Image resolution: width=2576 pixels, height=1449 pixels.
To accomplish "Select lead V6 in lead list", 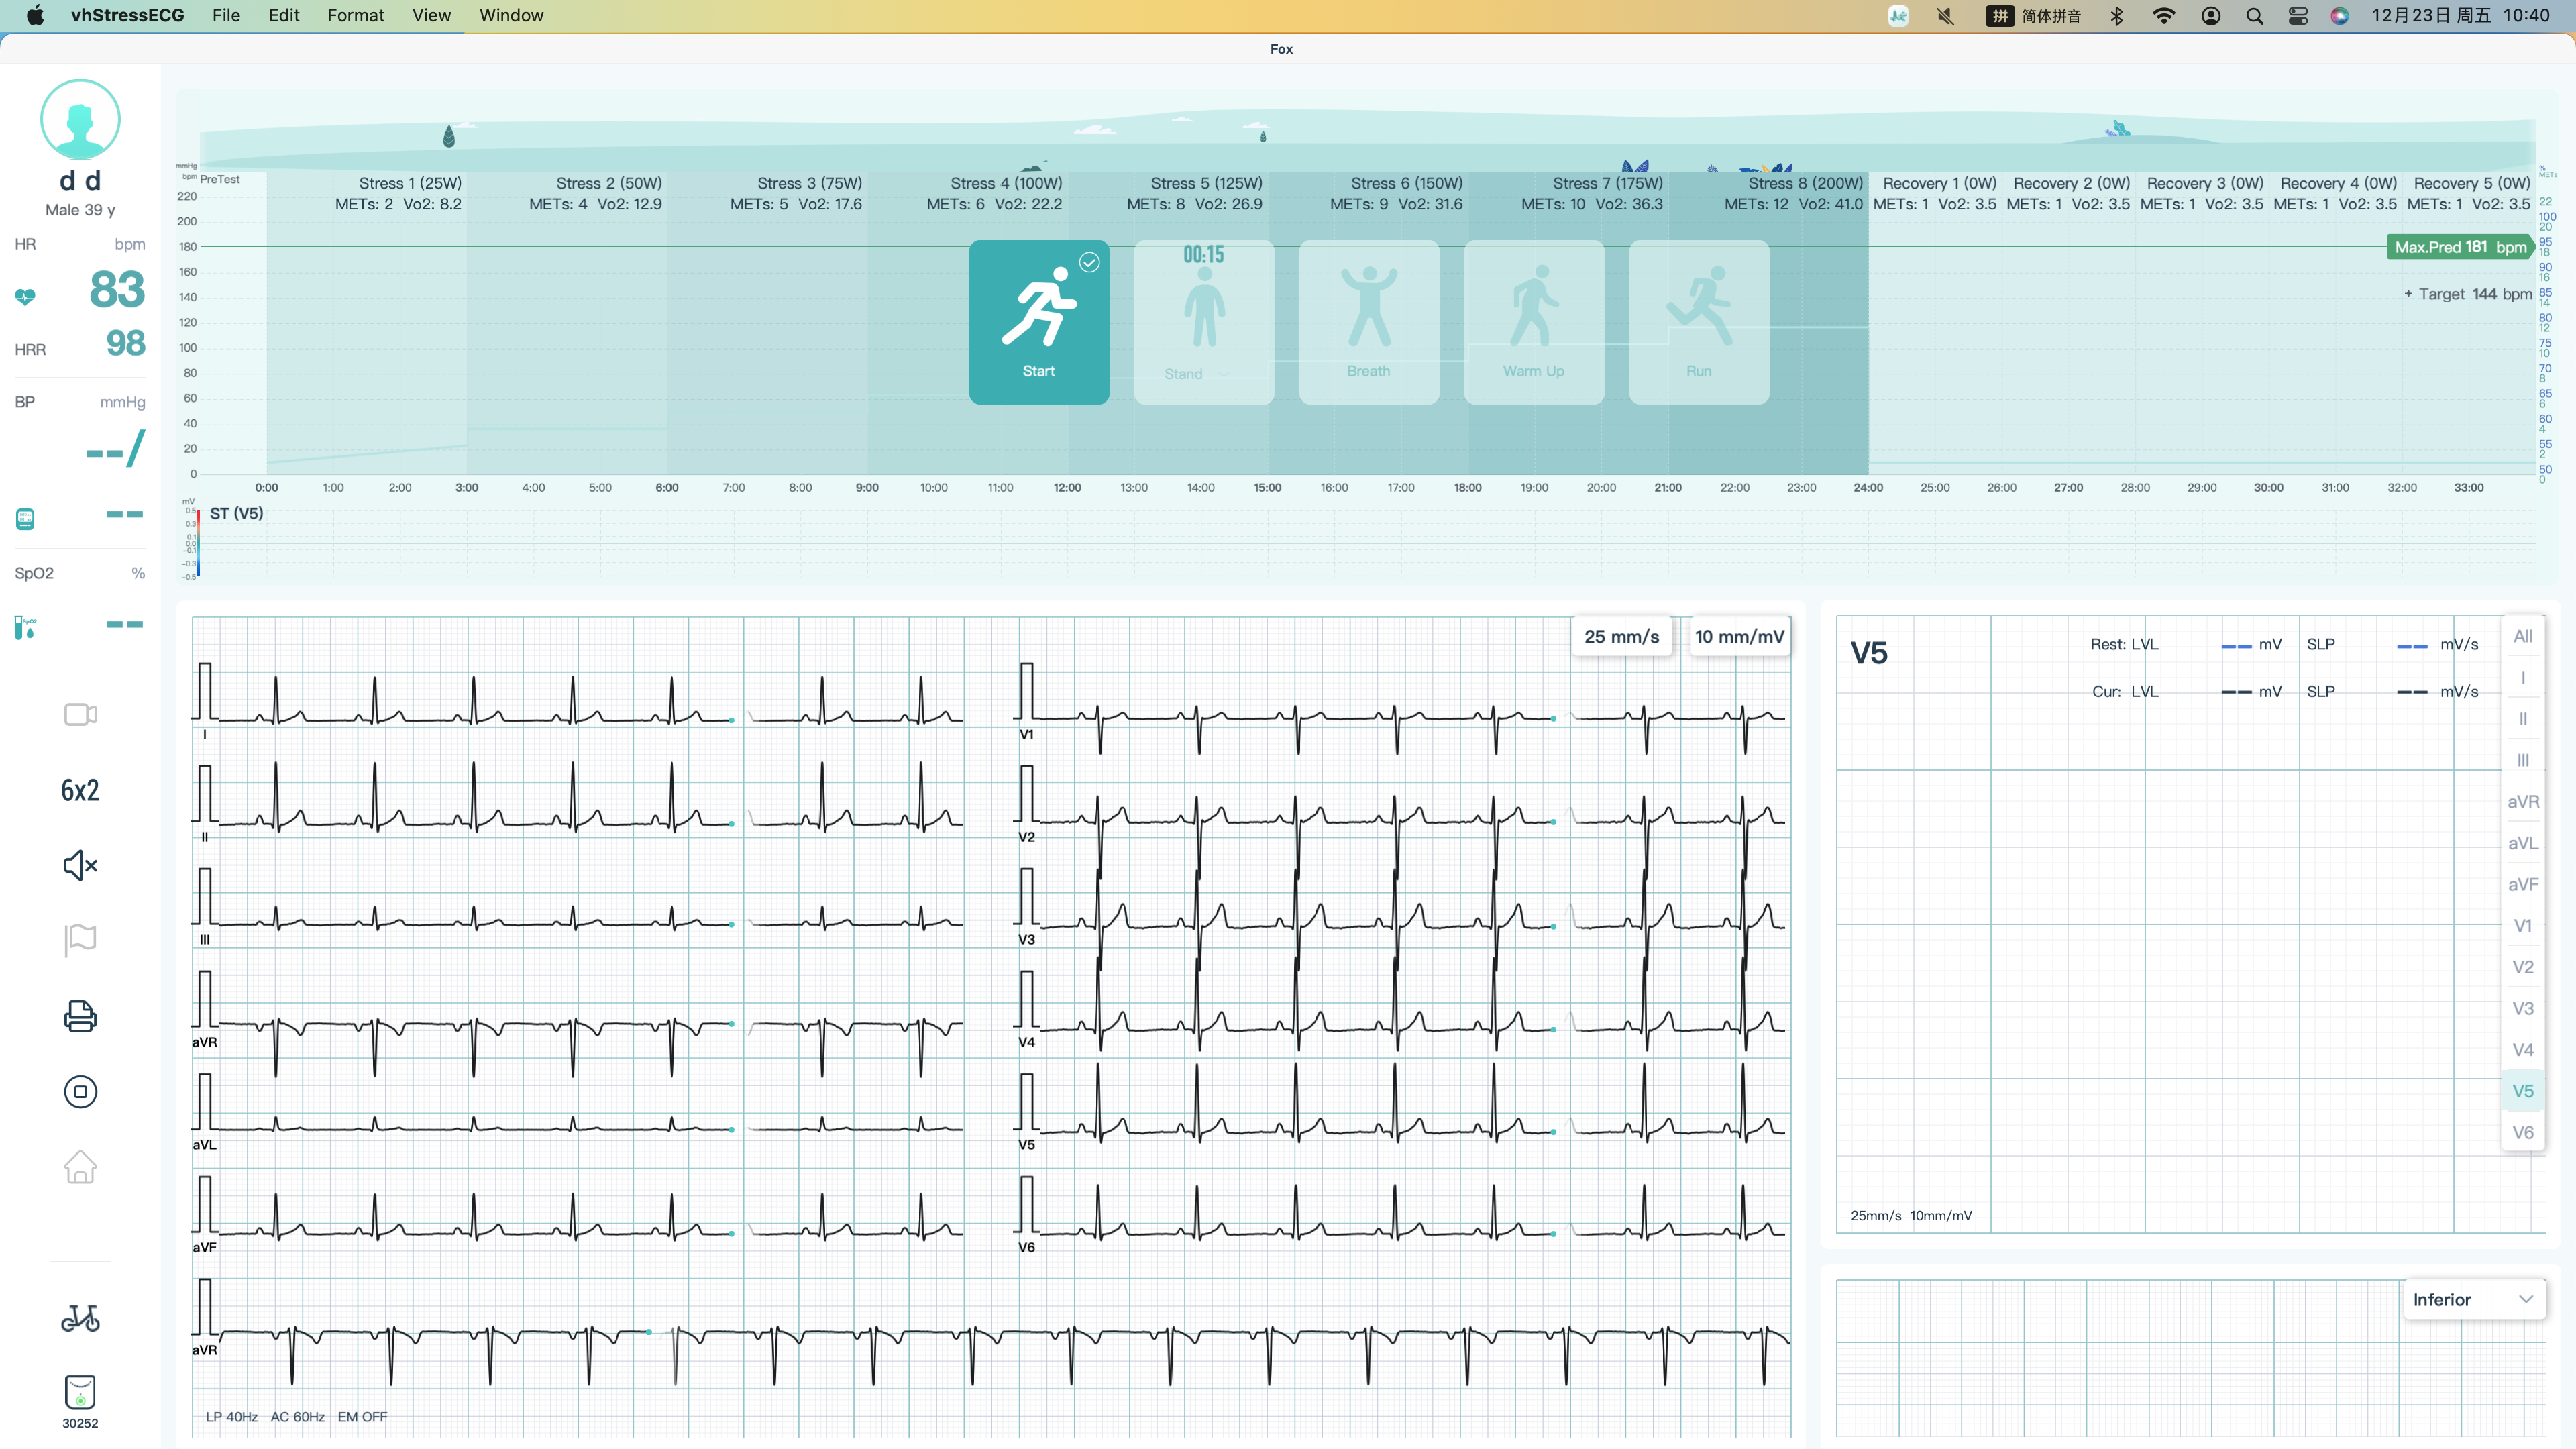I will 2522,1132.
